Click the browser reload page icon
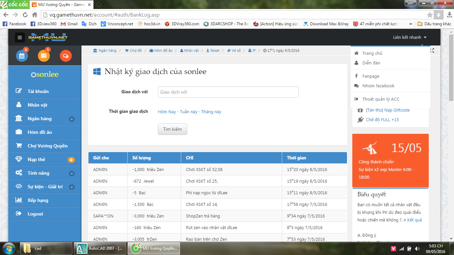This screenshot has width=454, height=255. [x=25, y=15]
